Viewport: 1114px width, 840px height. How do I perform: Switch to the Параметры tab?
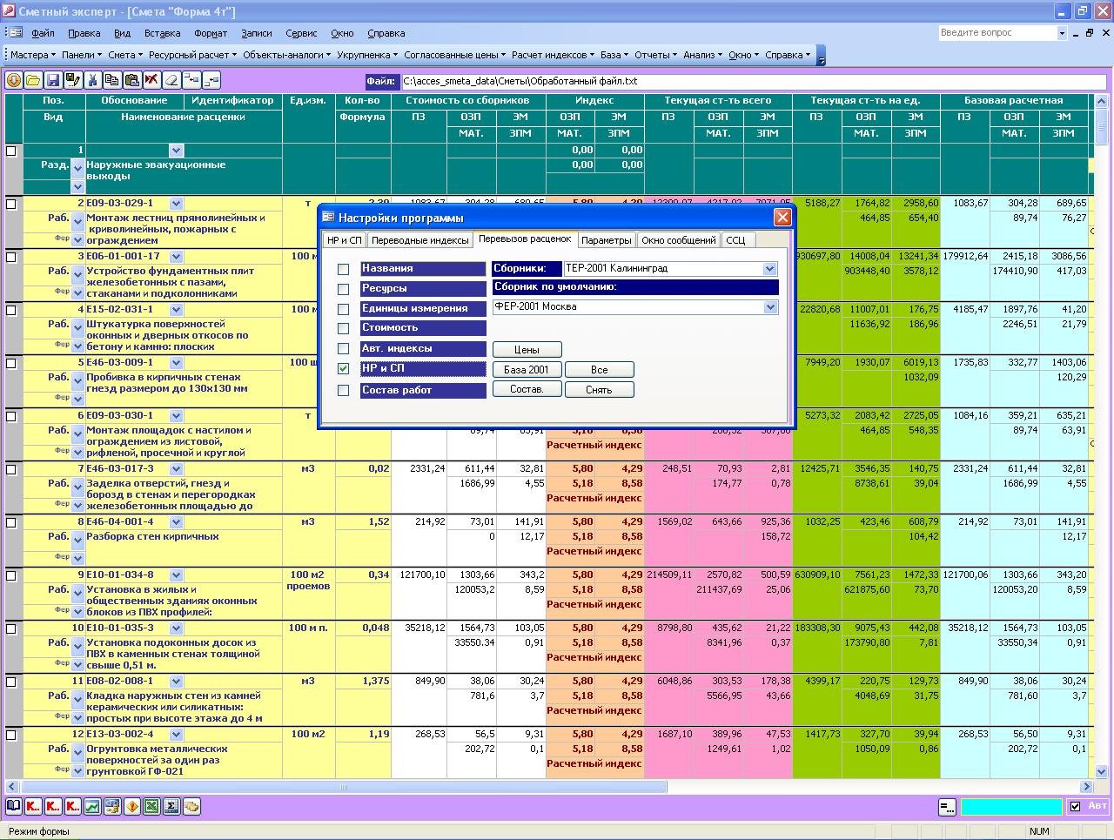tap(606, 240)
